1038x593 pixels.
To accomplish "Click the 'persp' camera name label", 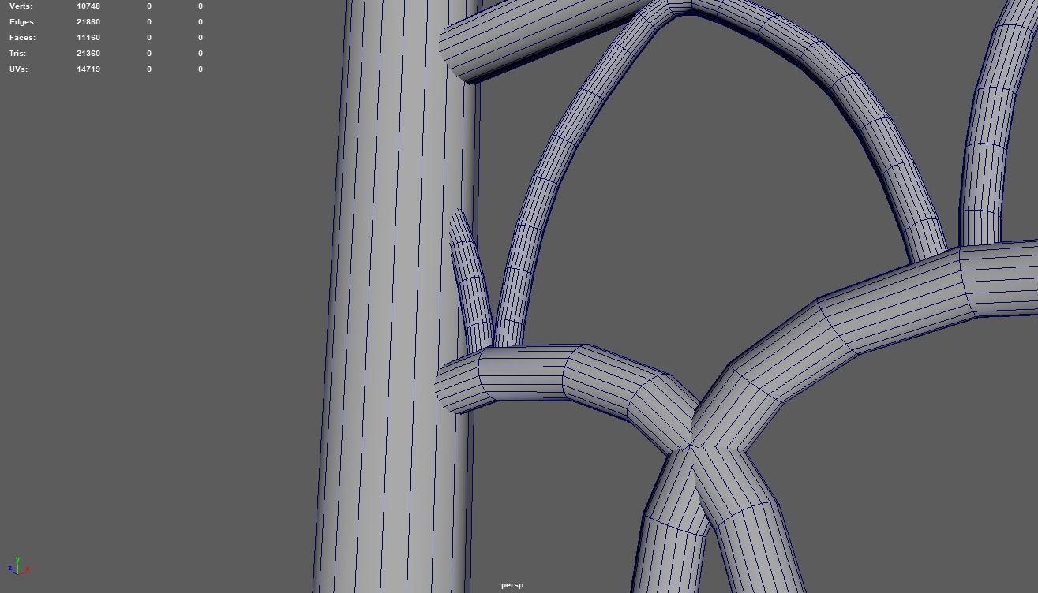I will (512, 585).
